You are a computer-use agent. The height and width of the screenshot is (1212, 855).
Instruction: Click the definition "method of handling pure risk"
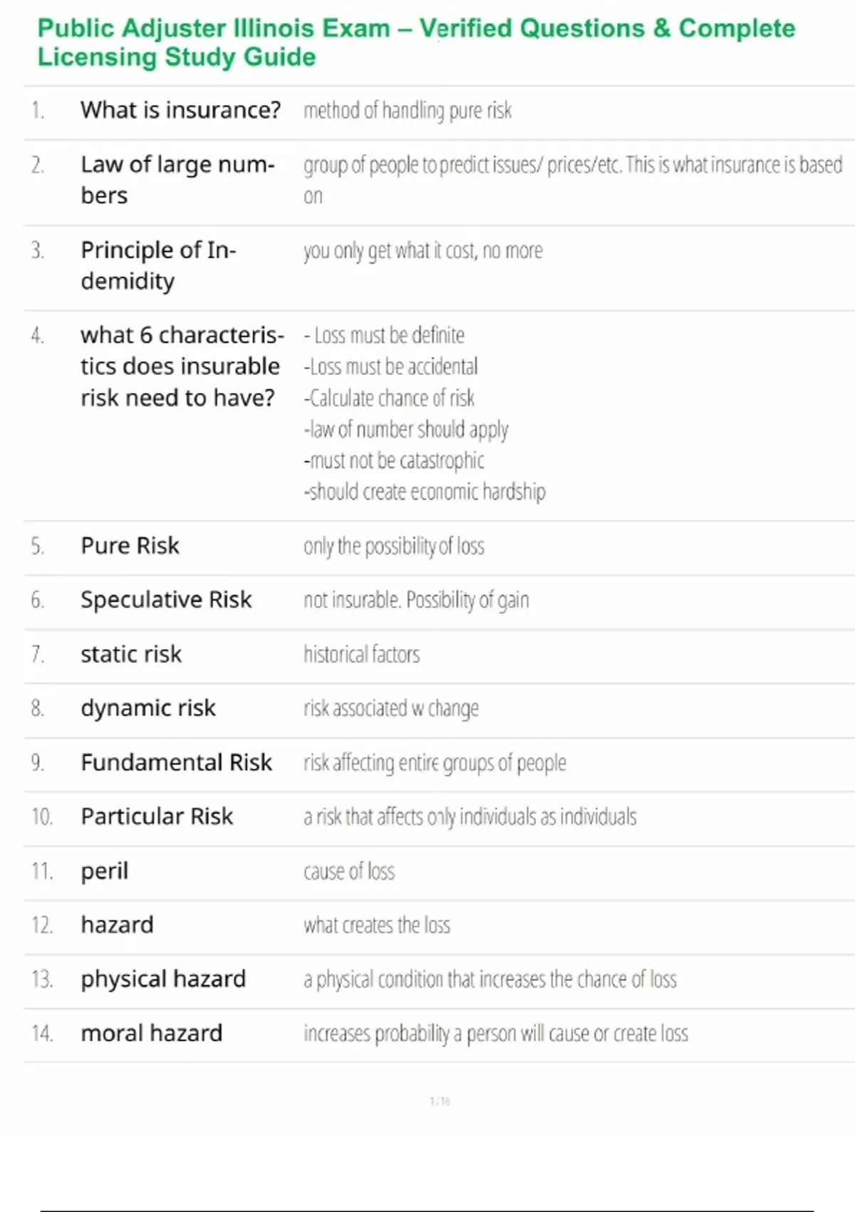click(408, 111)
